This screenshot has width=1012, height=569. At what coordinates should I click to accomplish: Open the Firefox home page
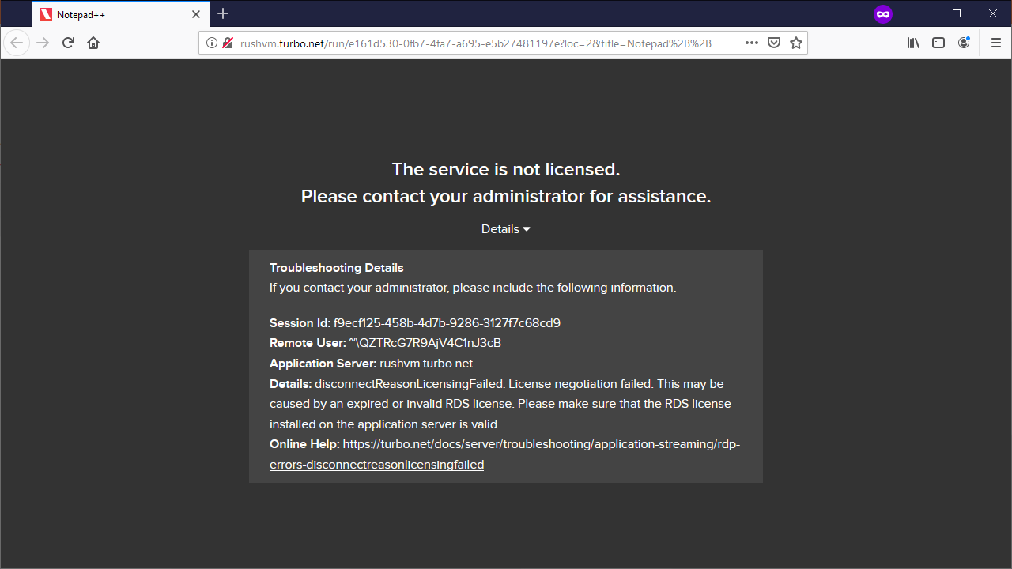tap(93, 43)
